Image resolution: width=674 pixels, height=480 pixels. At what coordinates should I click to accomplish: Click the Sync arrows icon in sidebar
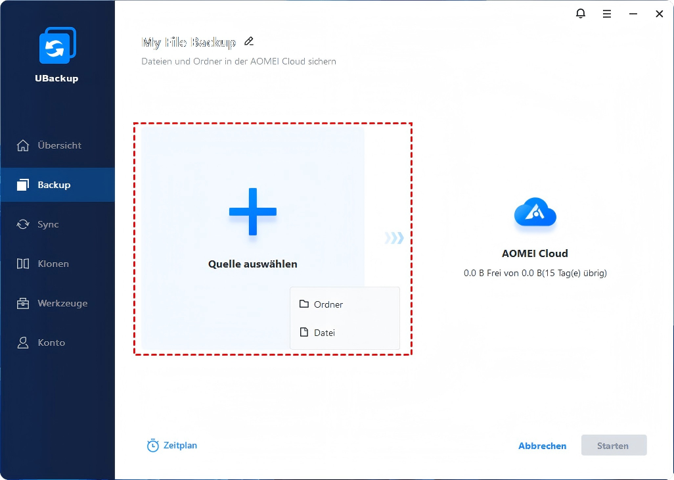tap(23, 224)
